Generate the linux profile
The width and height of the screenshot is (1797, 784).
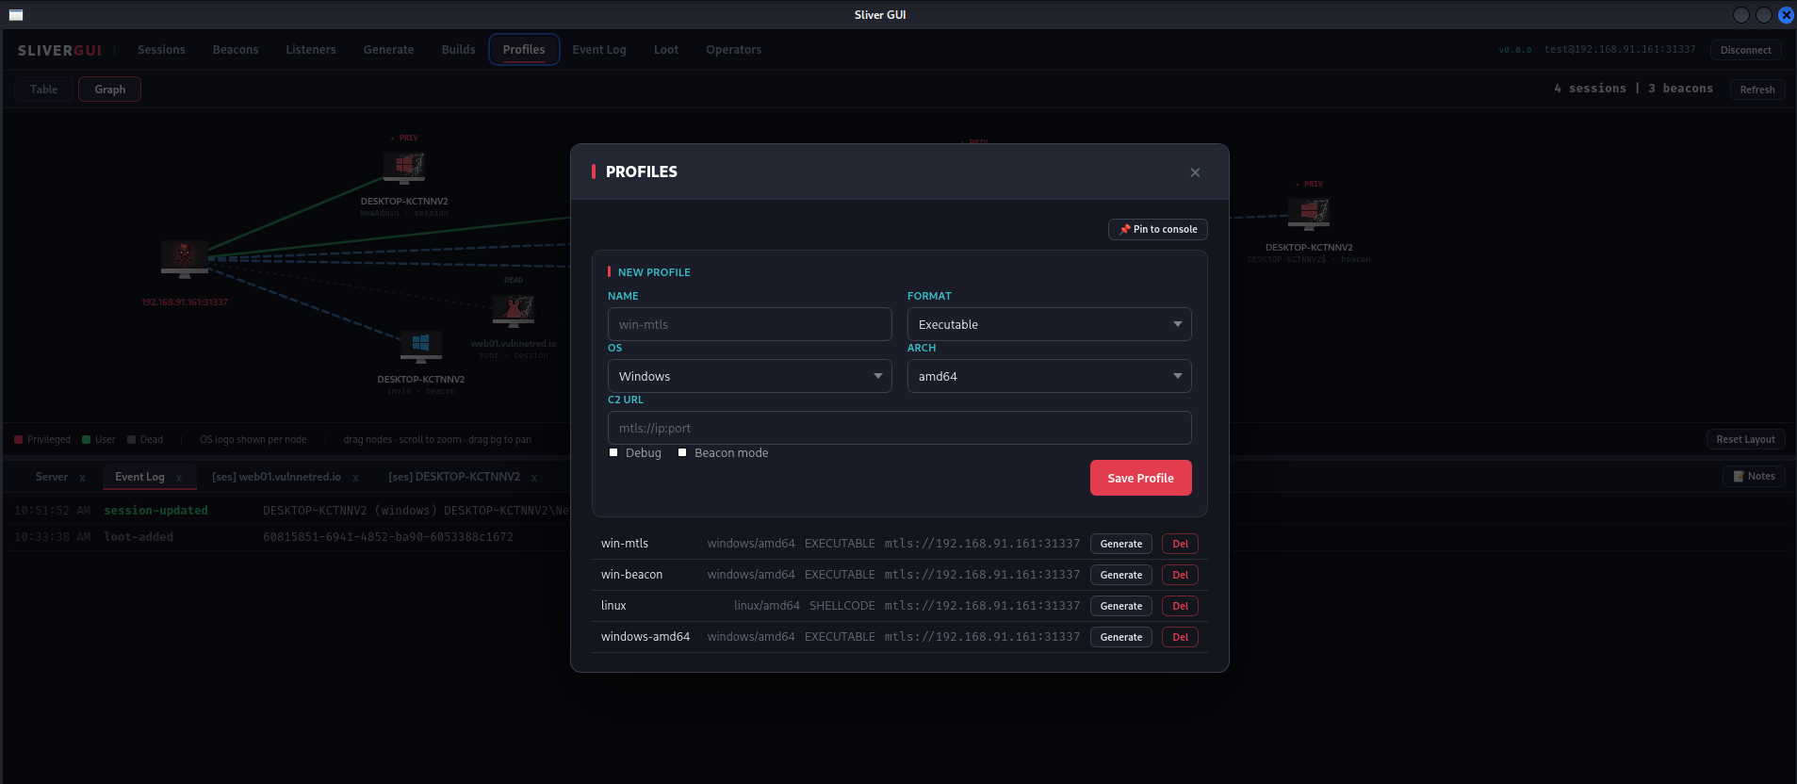pos(1121,606)
